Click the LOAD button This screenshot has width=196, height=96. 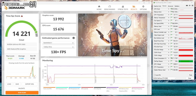click(x=9, y=84)
